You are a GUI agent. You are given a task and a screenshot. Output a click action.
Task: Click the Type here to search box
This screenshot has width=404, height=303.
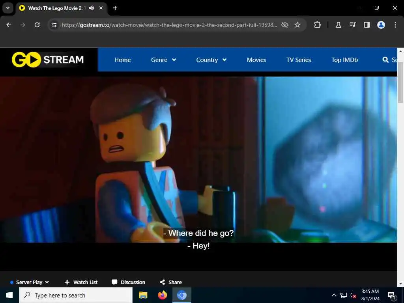tap(76, 295)
